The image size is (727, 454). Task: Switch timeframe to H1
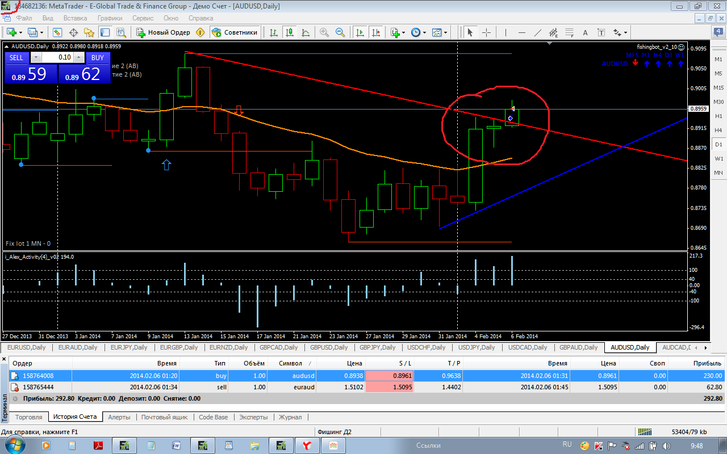(718, 116)
